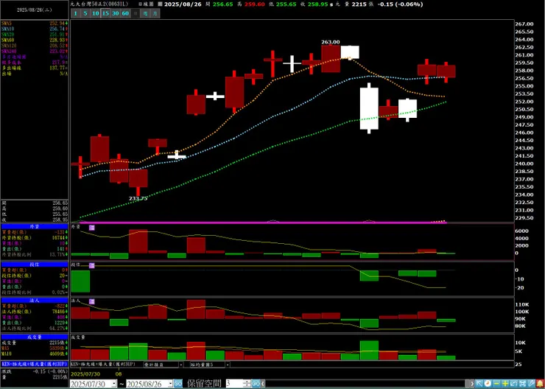Click the 2025/07/30 timeline date marker
This screenshot has height=389, width=545.
[85, 374]
